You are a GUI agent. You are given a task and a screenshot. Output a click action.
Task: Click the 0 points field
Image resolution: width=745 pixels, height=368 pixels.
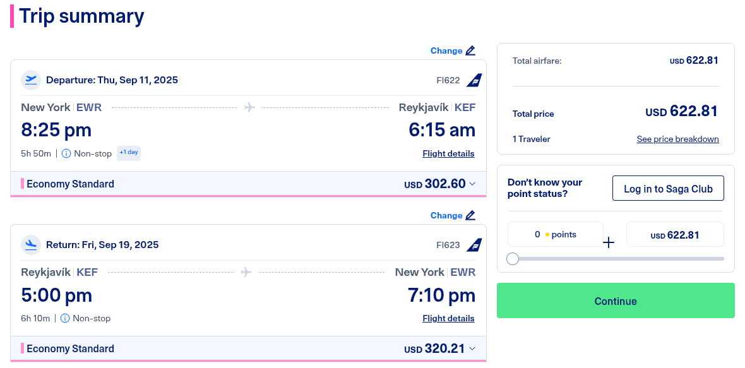click(555, 234)
